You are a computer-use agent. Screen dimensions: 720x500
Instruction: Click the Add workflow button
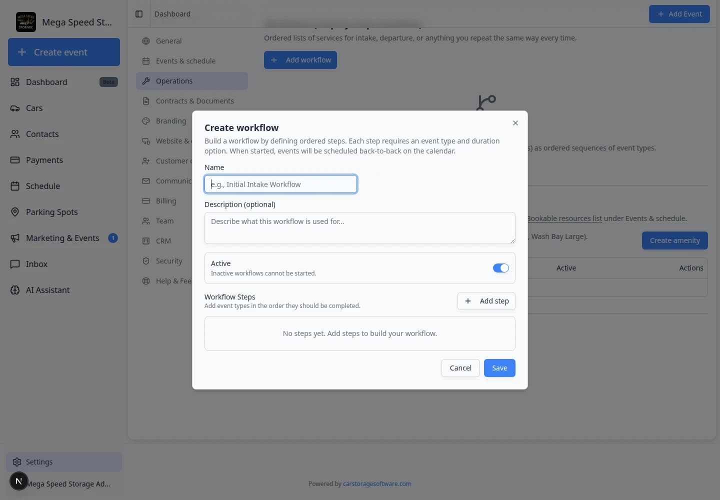point(300,60)
